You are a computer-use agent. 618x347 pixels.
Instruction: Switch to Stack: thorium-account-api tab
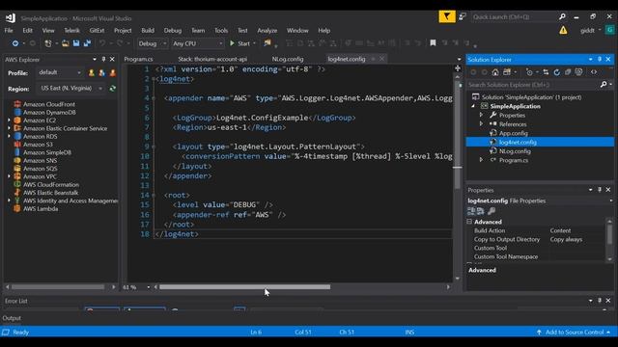(212, 59)
